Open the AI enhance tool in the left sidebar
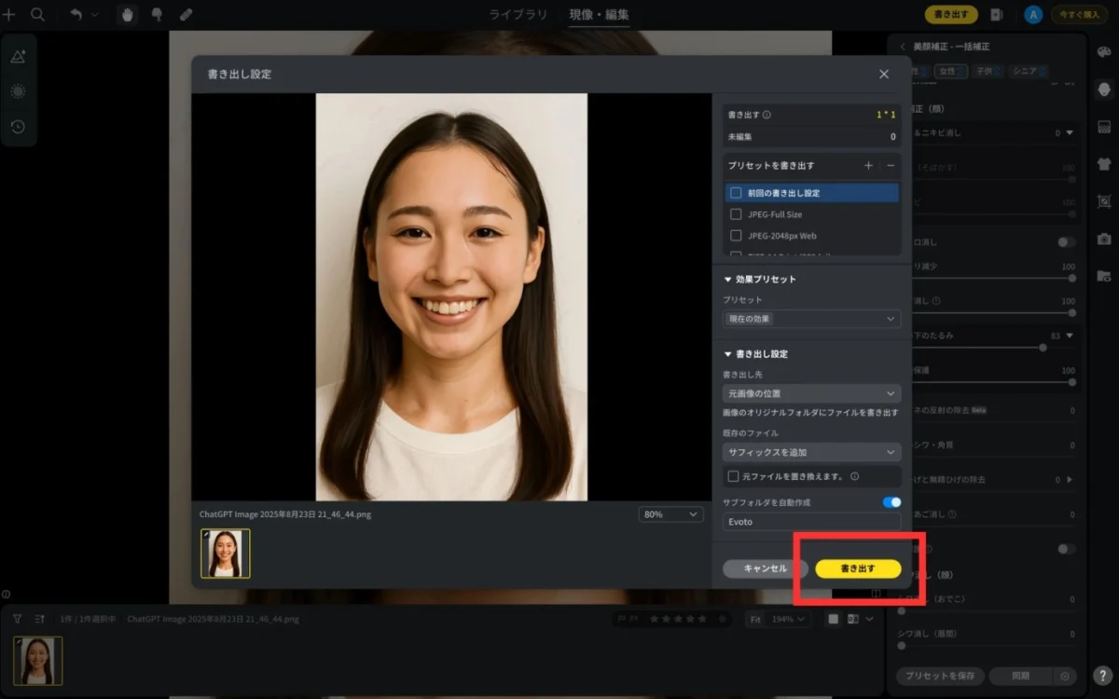 tap(18, 56)
